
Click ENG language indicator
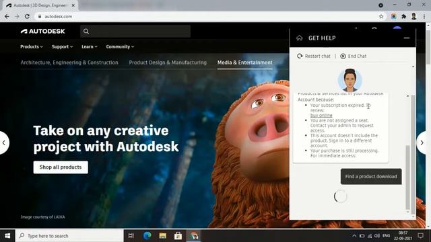386,236
